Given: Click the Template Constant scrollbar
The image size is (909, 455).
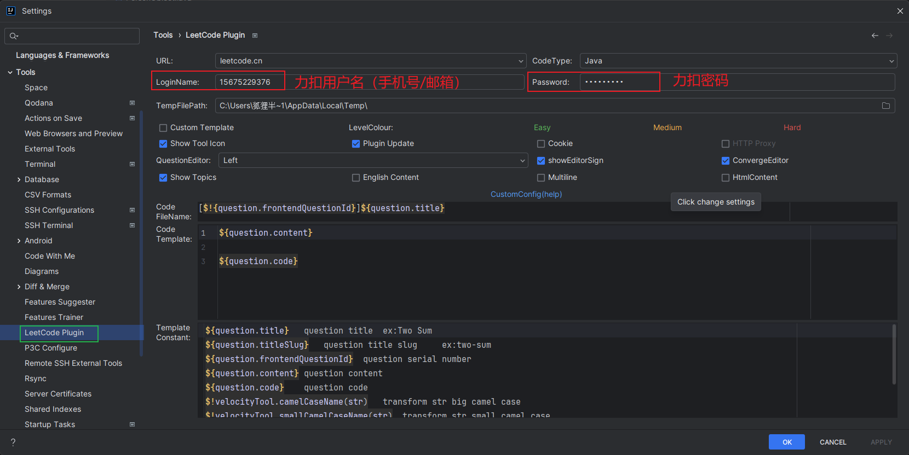Looking at the screenshot, I should pos(894,354).
